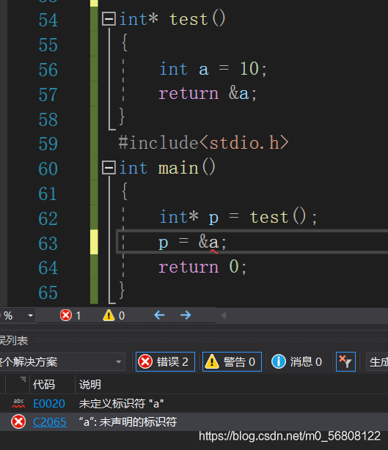The width and height of the screenshot is (388, 450).
Task: Open the solution scope dropdown
Action: point(62,361)
